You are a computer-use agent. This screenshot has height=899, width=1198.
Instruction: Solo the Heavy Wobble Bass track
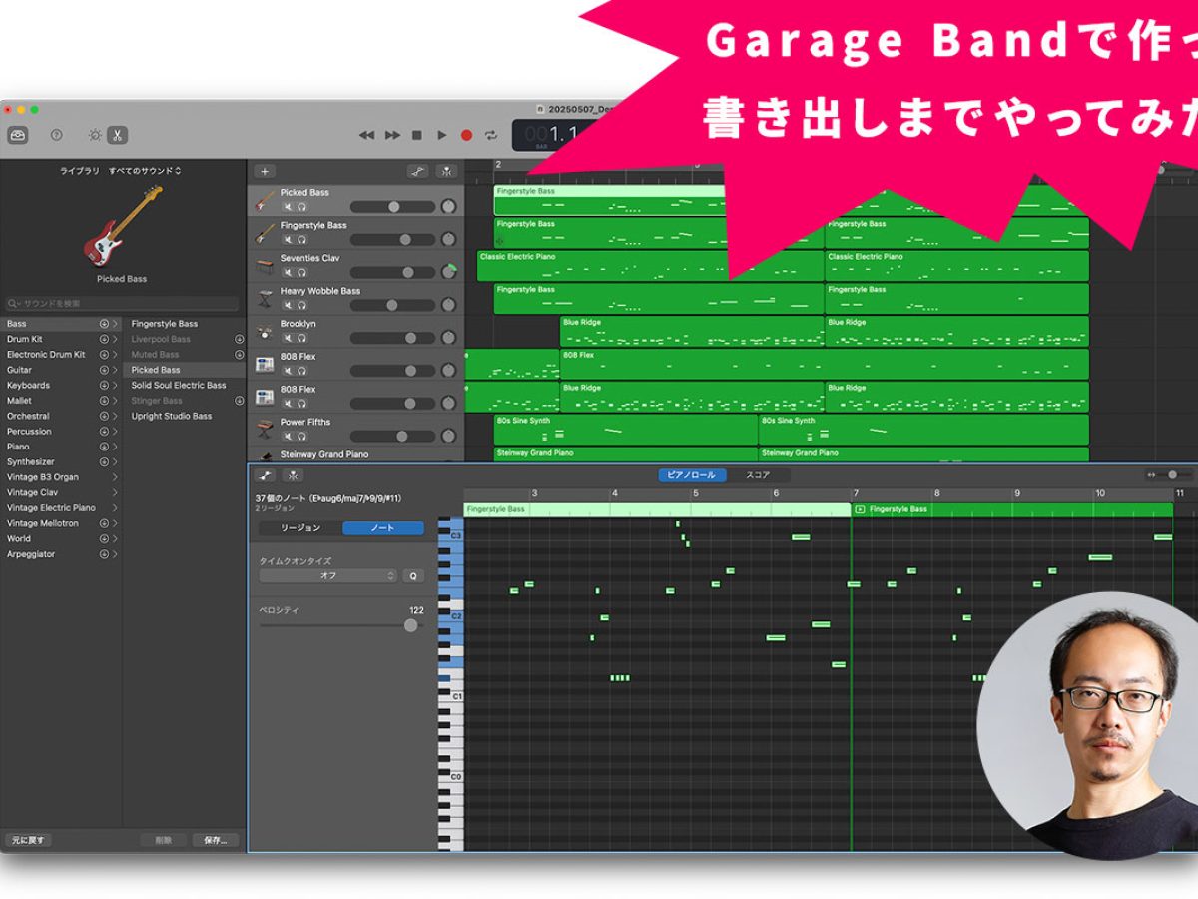pyautogui.click(x=301, y=306)
